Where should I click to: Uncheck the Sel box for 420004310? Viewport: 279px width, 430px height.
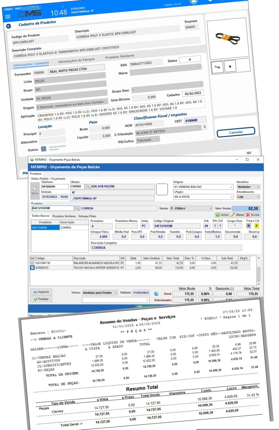pos(32,268)
